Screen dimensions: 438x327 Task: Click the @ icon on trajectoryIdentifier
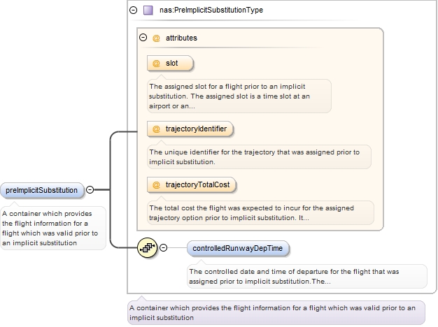pos(156,129)
